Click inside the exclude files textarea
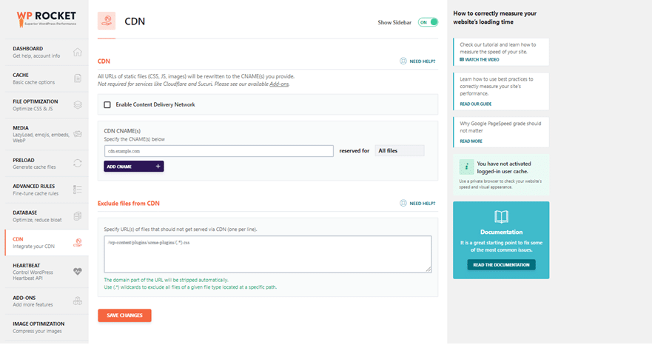 267,254
